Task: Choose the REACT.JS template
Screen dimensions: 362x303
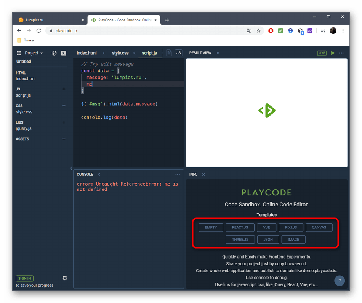Action: (x=240, y=227)
